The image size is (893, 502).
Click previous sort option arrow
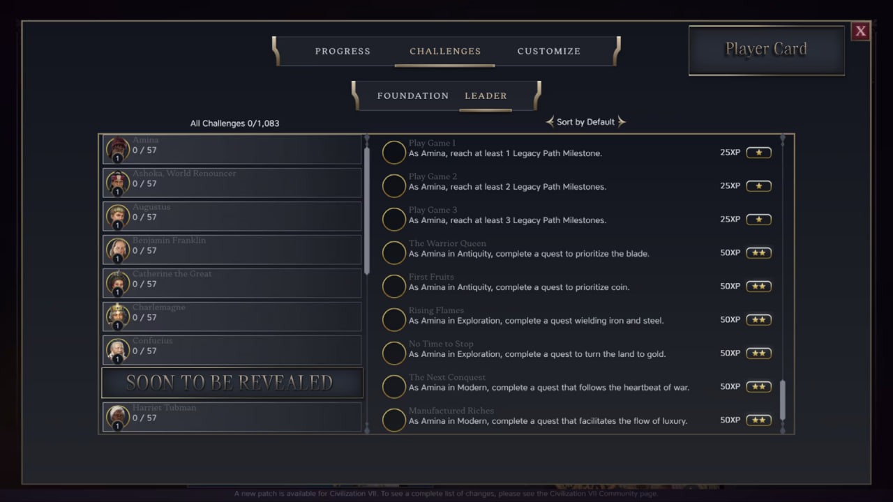coord(550,122)
